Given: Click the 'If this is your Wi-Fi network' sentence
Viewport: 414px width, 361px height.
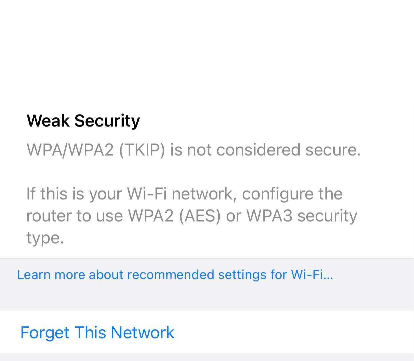Looking at the screenshot, I should click(x=131, y=194).
